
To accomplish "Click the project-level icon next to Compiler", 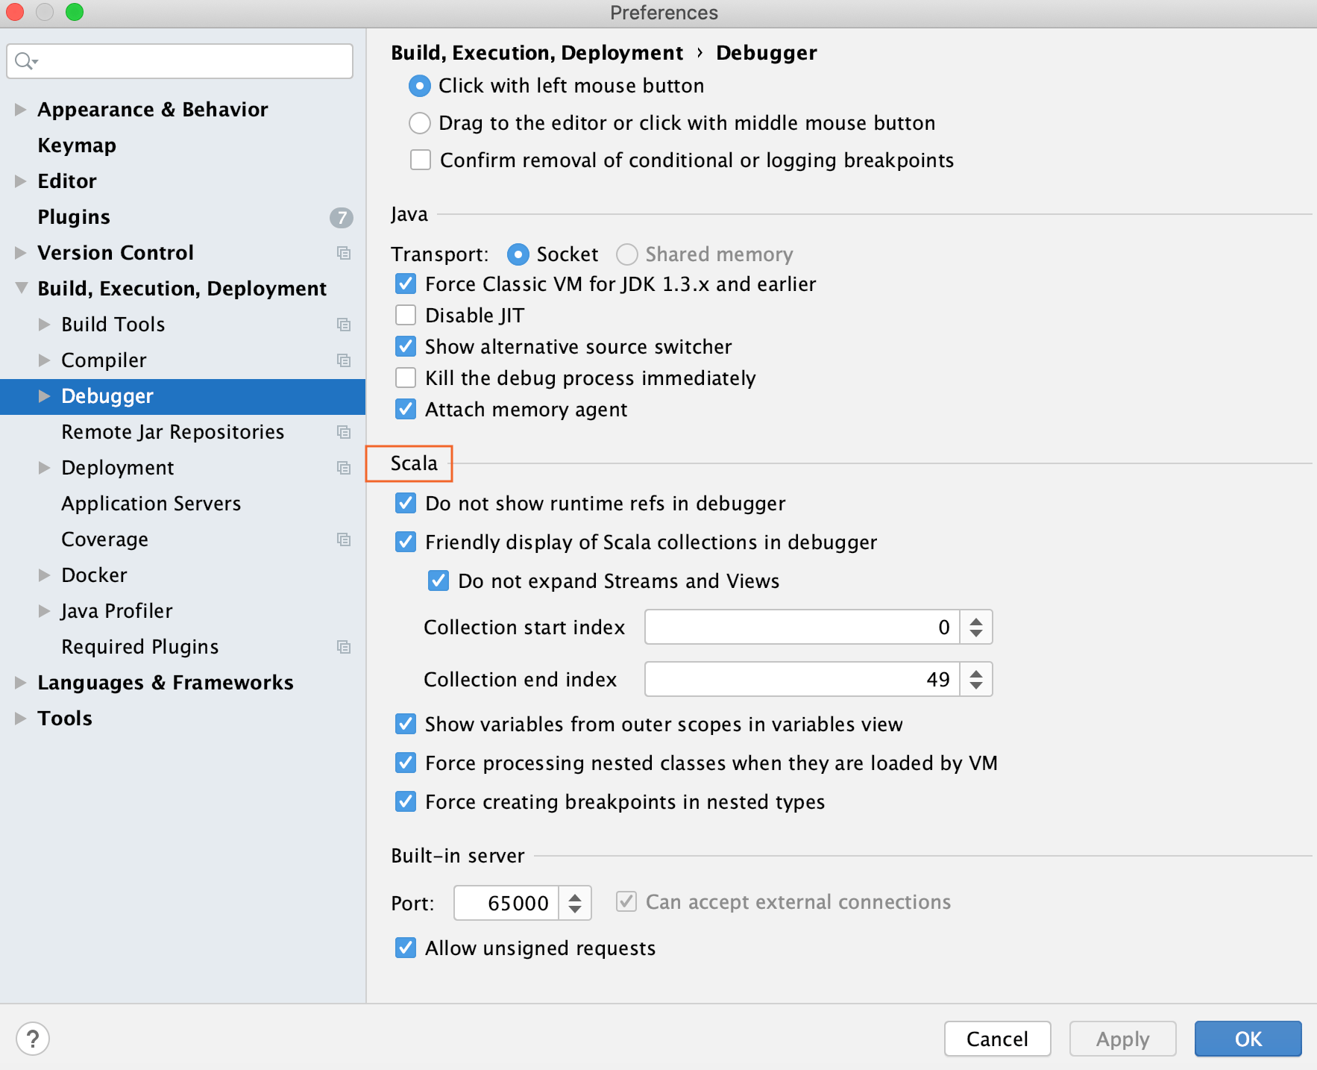I will click(344, 360).
